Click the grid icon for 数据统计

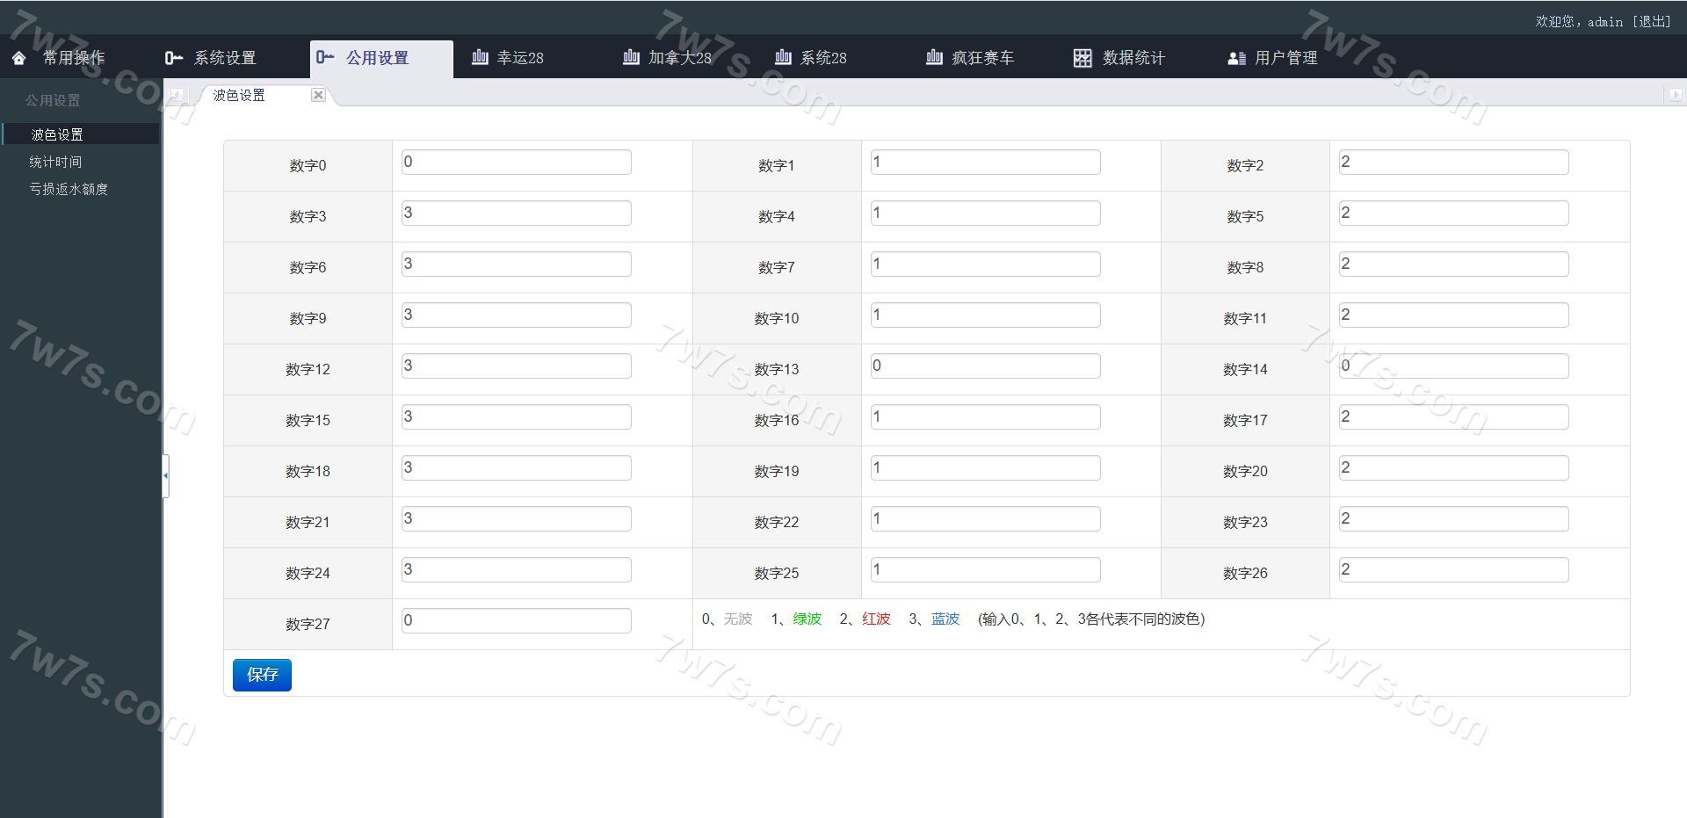(x=1082, y=58)
